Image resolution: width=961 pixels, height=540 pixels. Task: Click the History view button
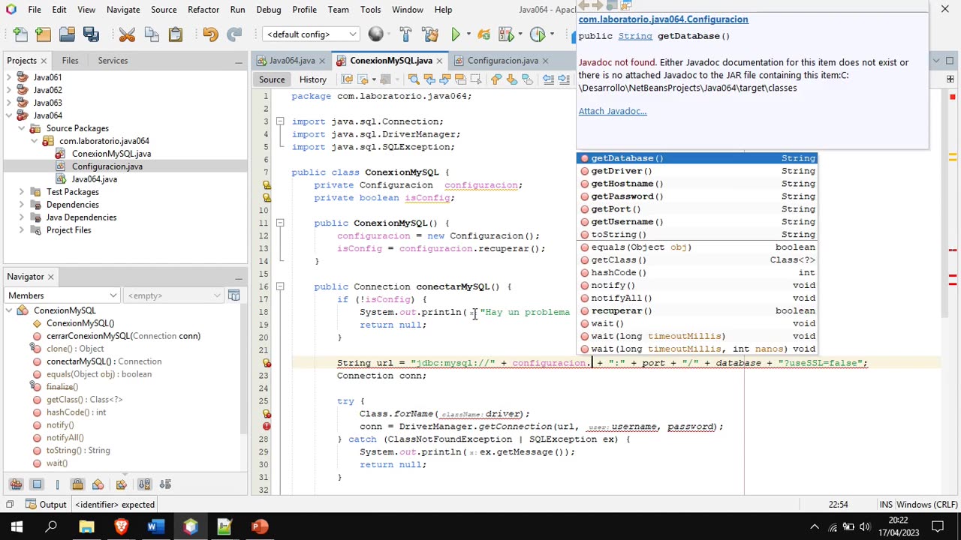pos(313,79)
